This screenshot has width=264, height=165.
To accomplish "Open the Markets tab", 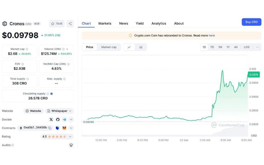I will coord(105,23).
